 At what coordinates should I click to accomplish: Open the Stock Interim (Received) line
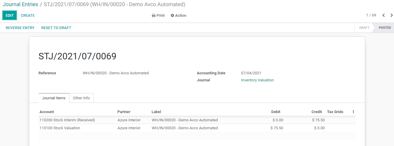pyautogui.click(x=67, y=120)
